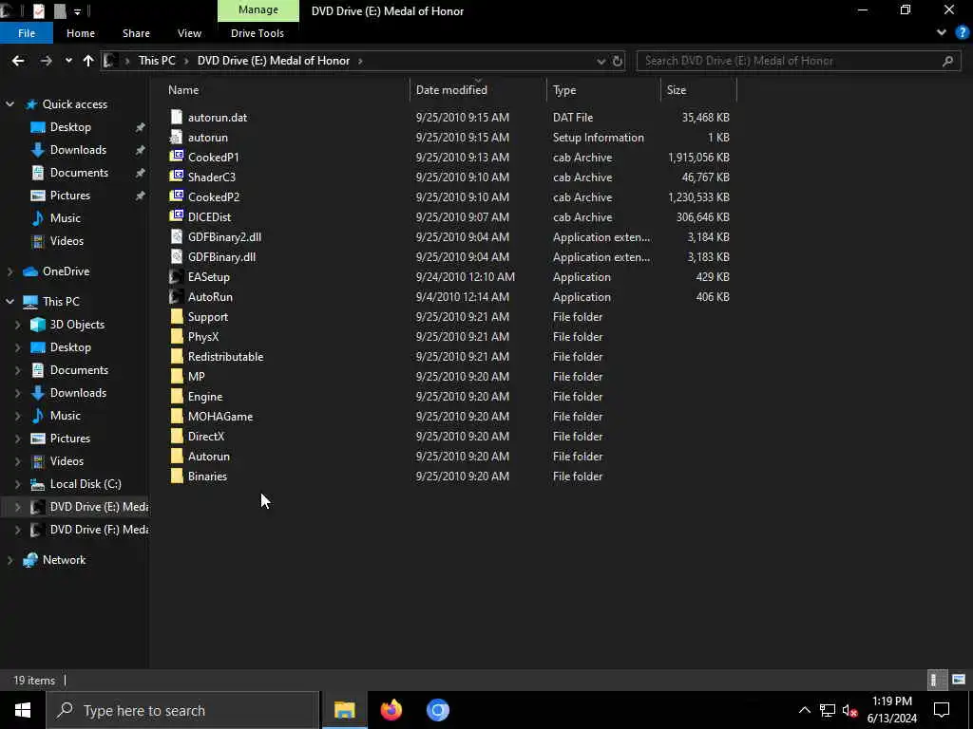The image size is (973, 729).
Task: Open the muted volume tray icon
Action: 849,710
